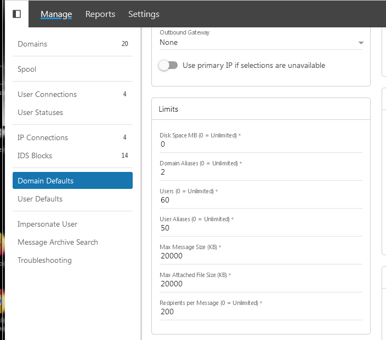Enable Use primary IP if selections unavailable
386x340 pixels.
(x=168, y=66)
